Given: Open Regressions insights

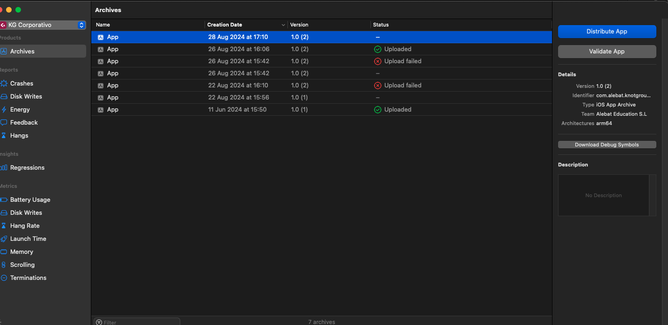Looking at the screenshot, I should [x=27, y=168].
